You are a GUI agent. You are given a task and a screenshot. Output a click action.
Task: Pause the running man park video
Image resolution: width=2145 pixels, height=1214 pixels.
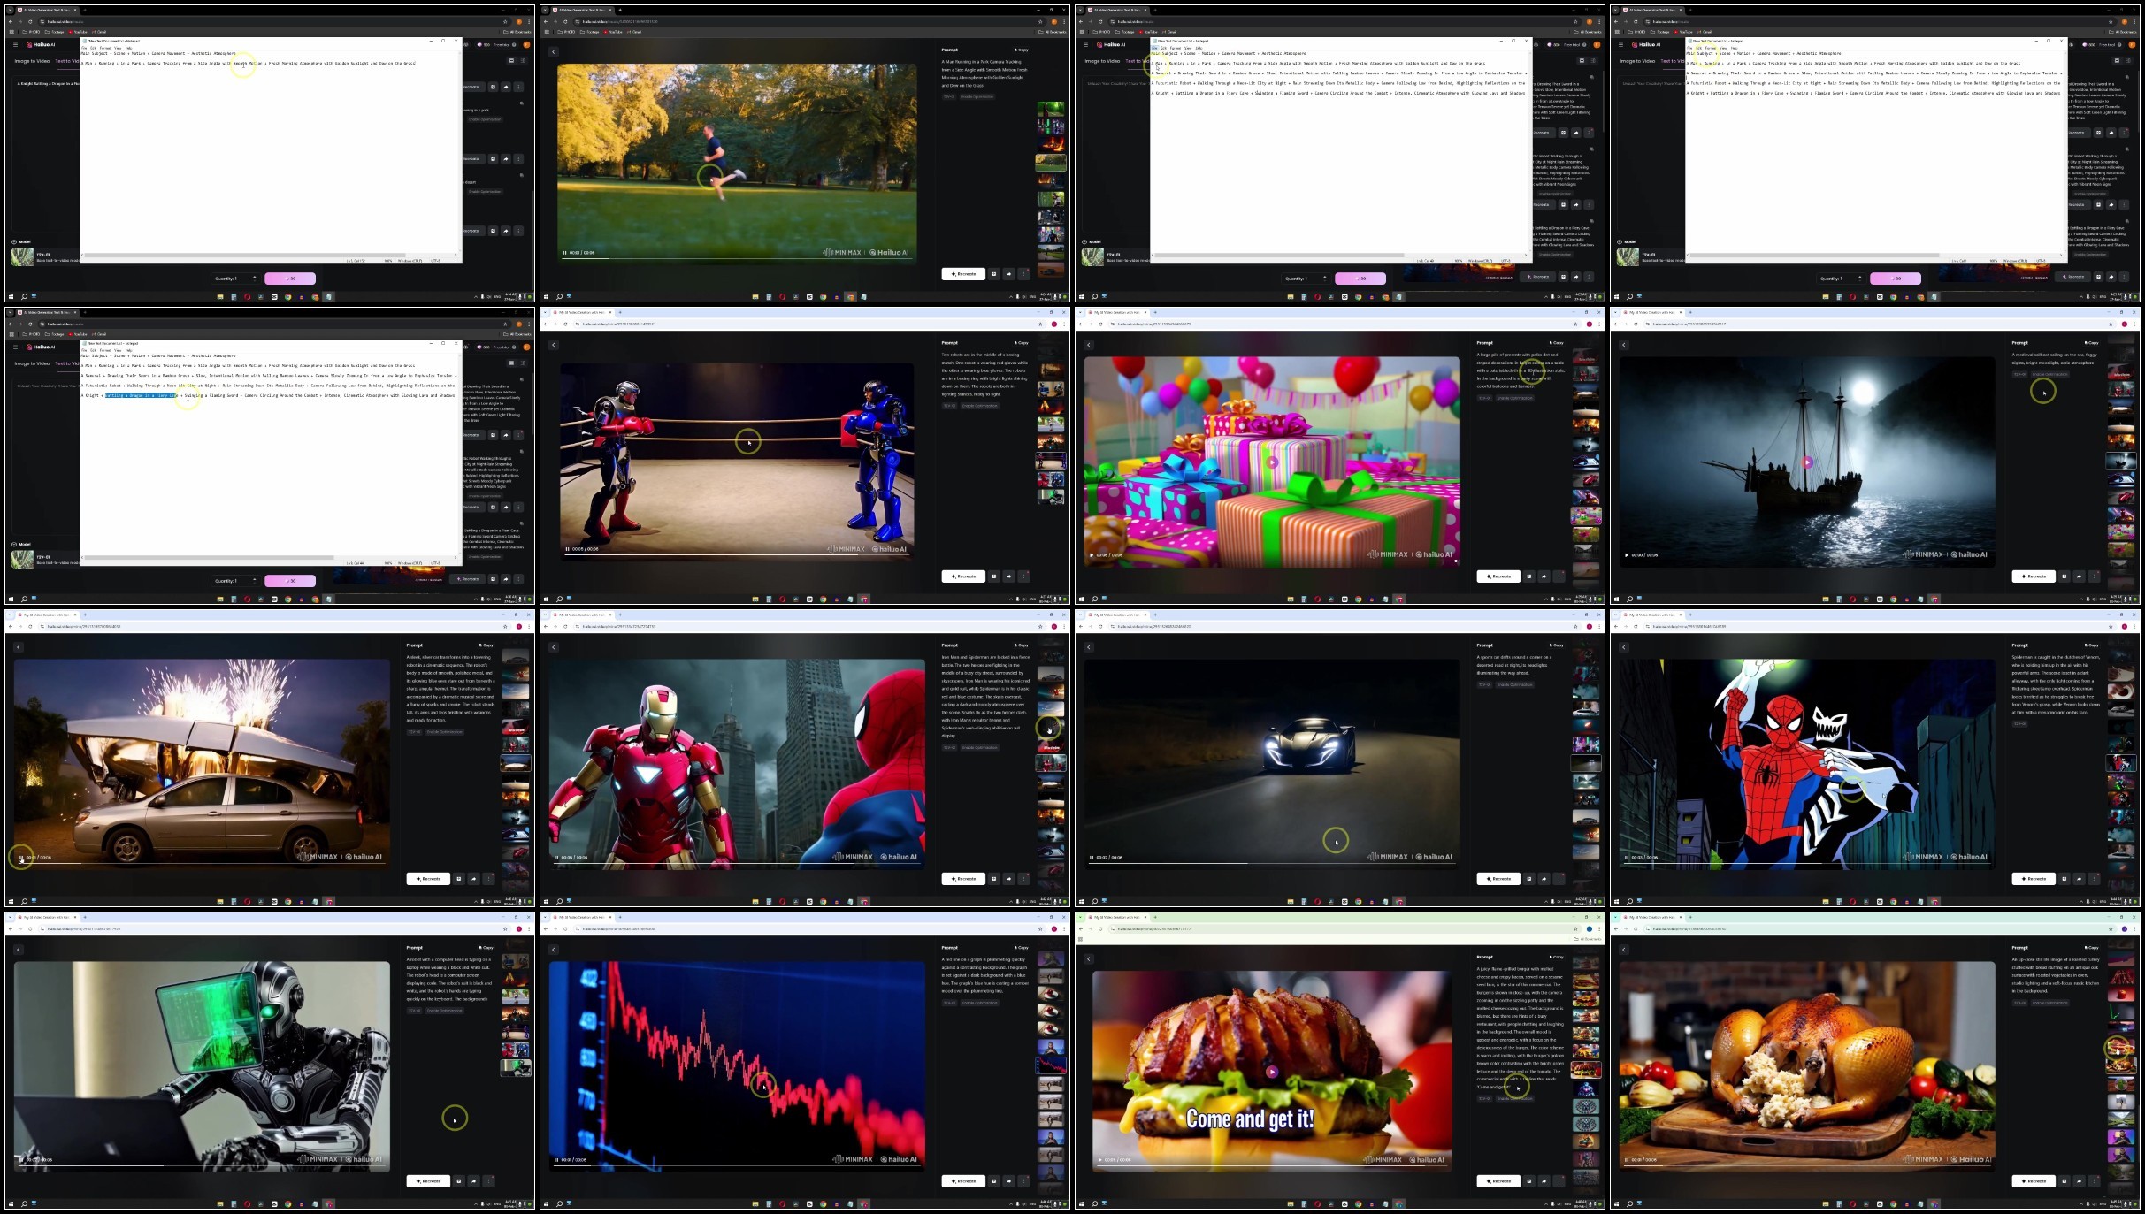[x=564, y=253]
